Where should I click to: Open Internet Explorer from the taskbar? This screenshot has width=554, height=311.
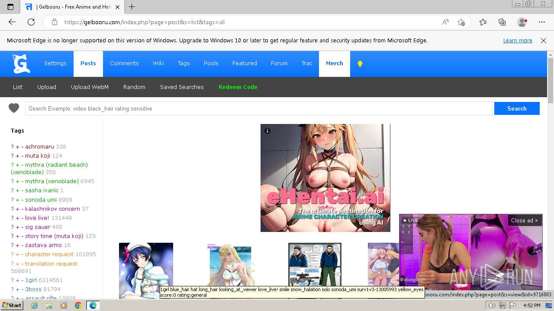point(34,305)
